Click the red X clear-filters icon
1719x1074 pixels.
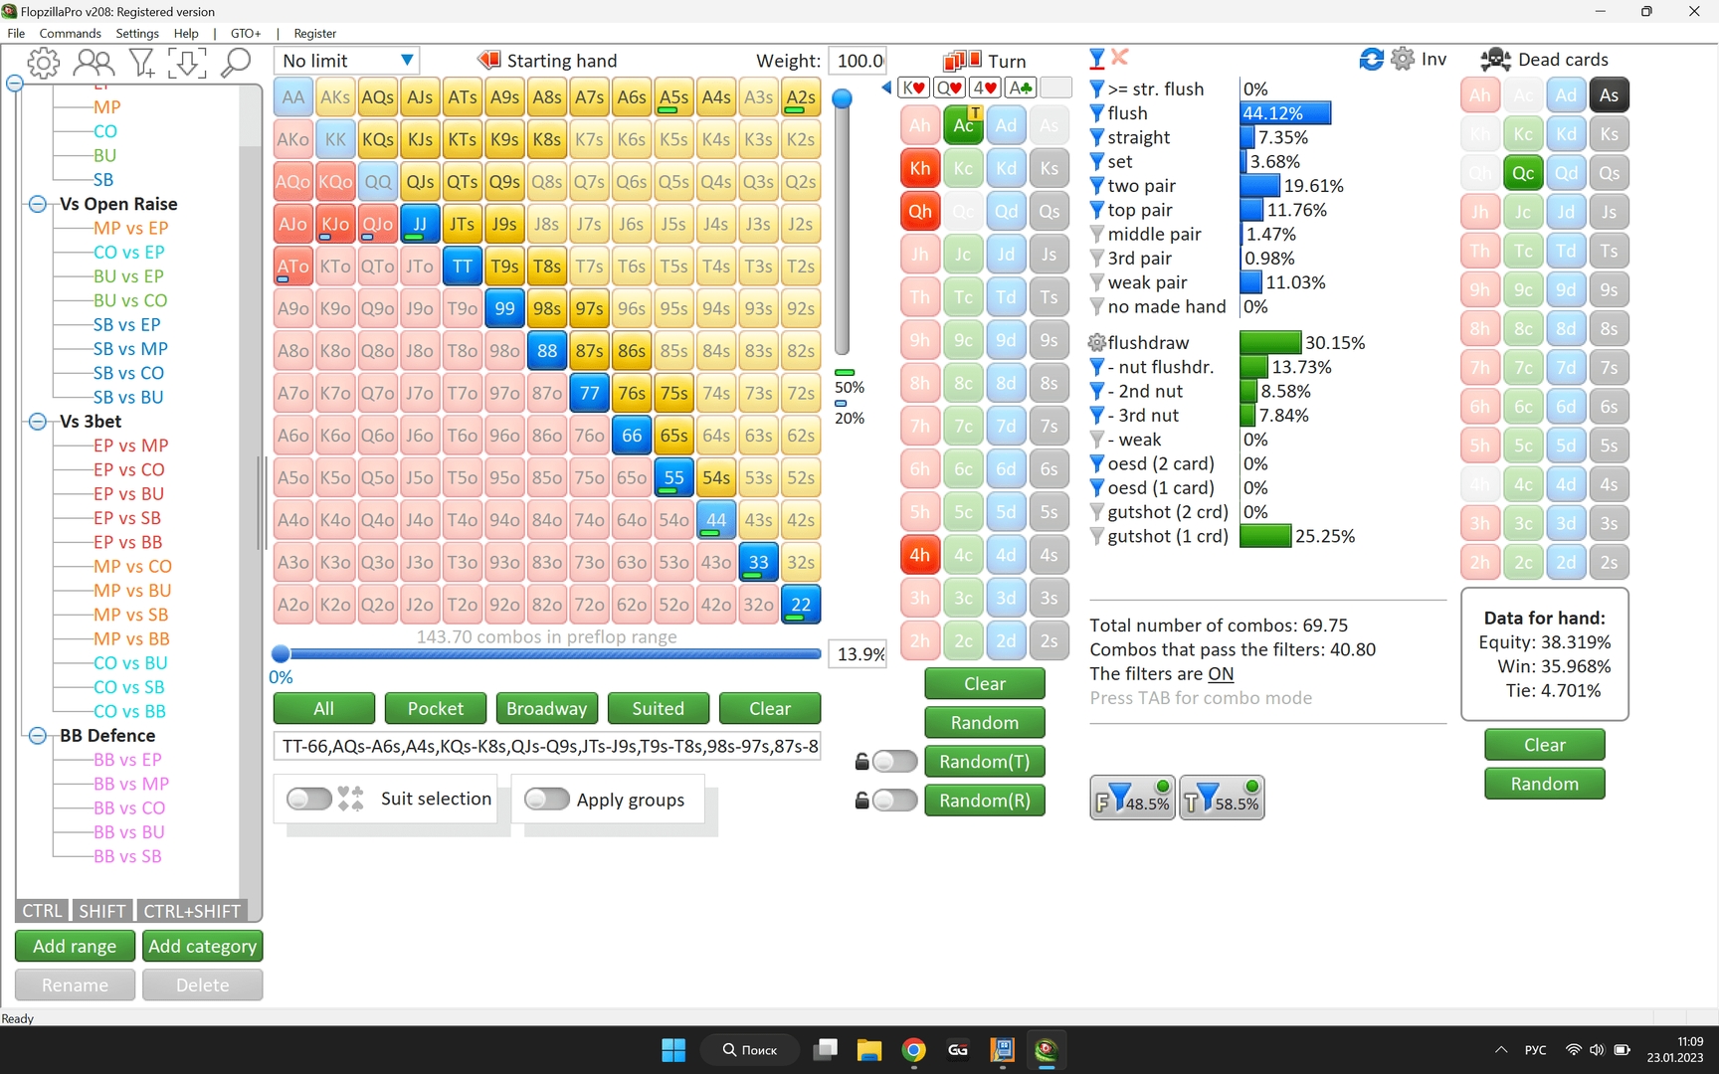pos(1120,58)
